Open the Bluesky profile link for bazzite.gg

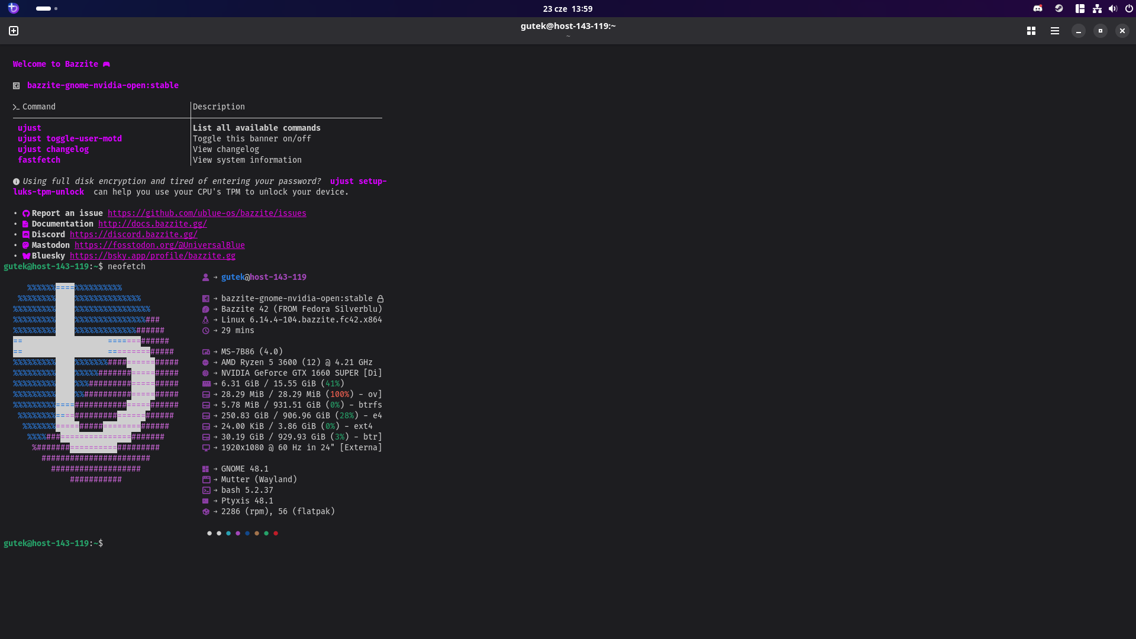click(153, 256)
